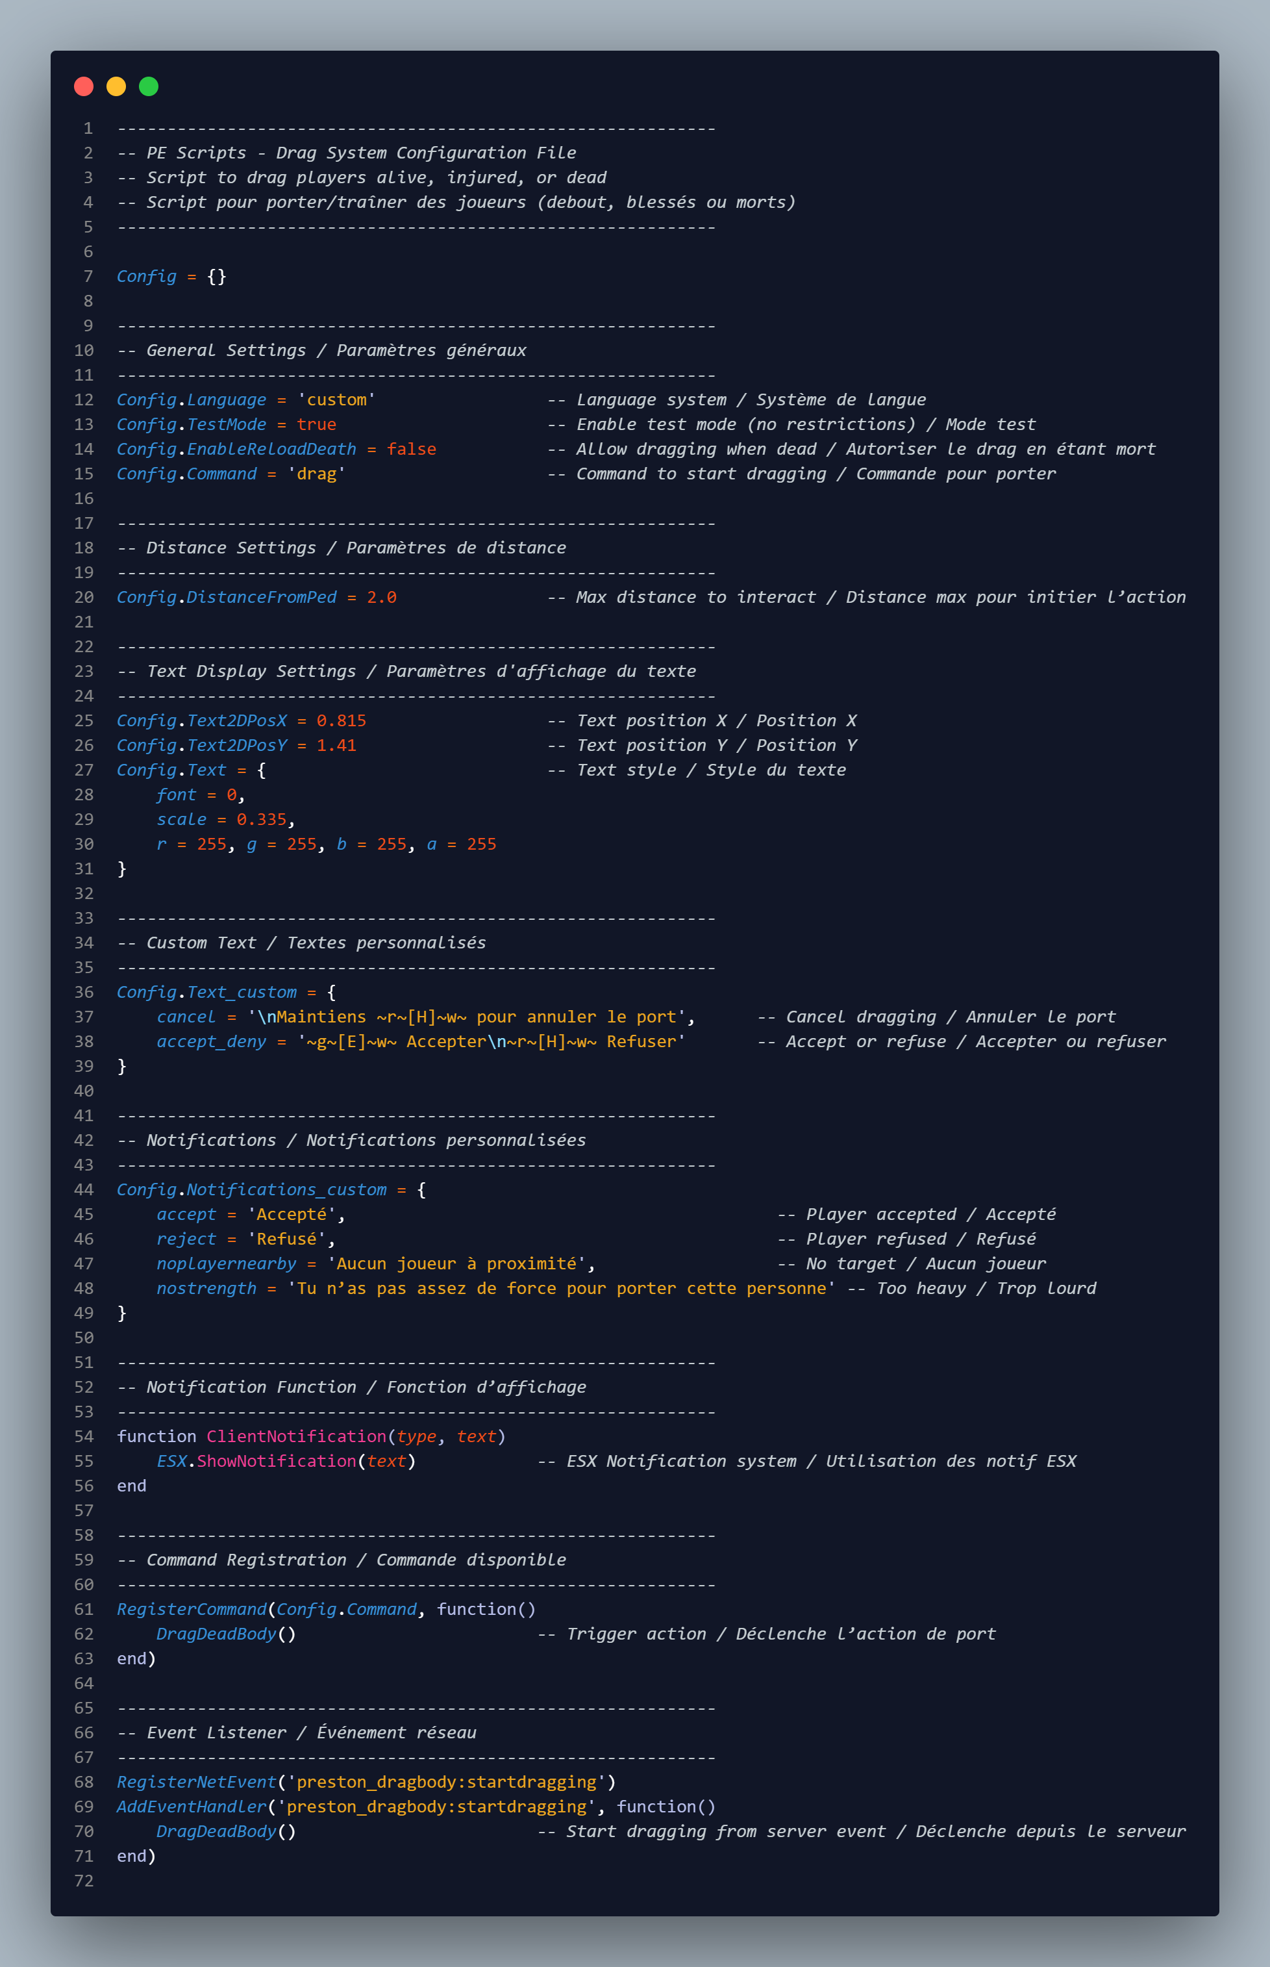
Task: Click the 'Config.TestMode' property name
Action: click(x=192, y=425)
